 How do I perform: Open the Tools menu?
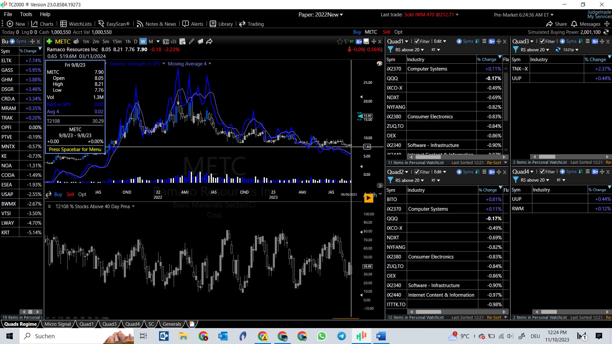tap(26, 14)
